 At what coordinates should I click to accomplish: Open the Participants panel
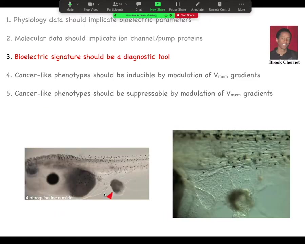coord(115,6)
